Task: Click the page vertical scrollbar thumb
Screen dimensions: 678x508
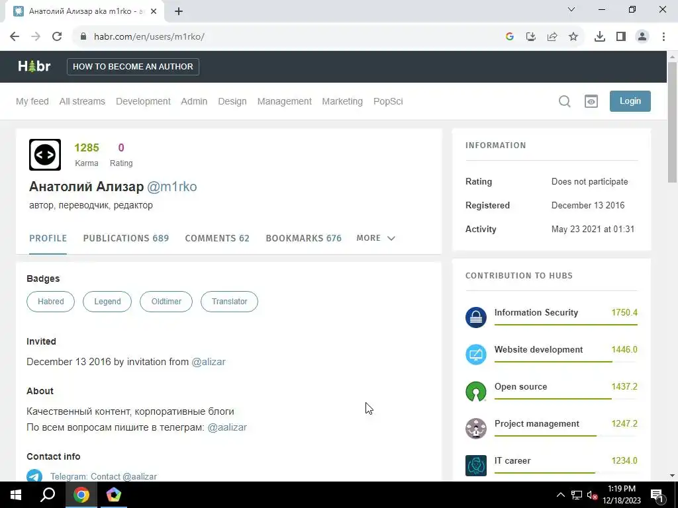Action: click(x=672, y=122)
